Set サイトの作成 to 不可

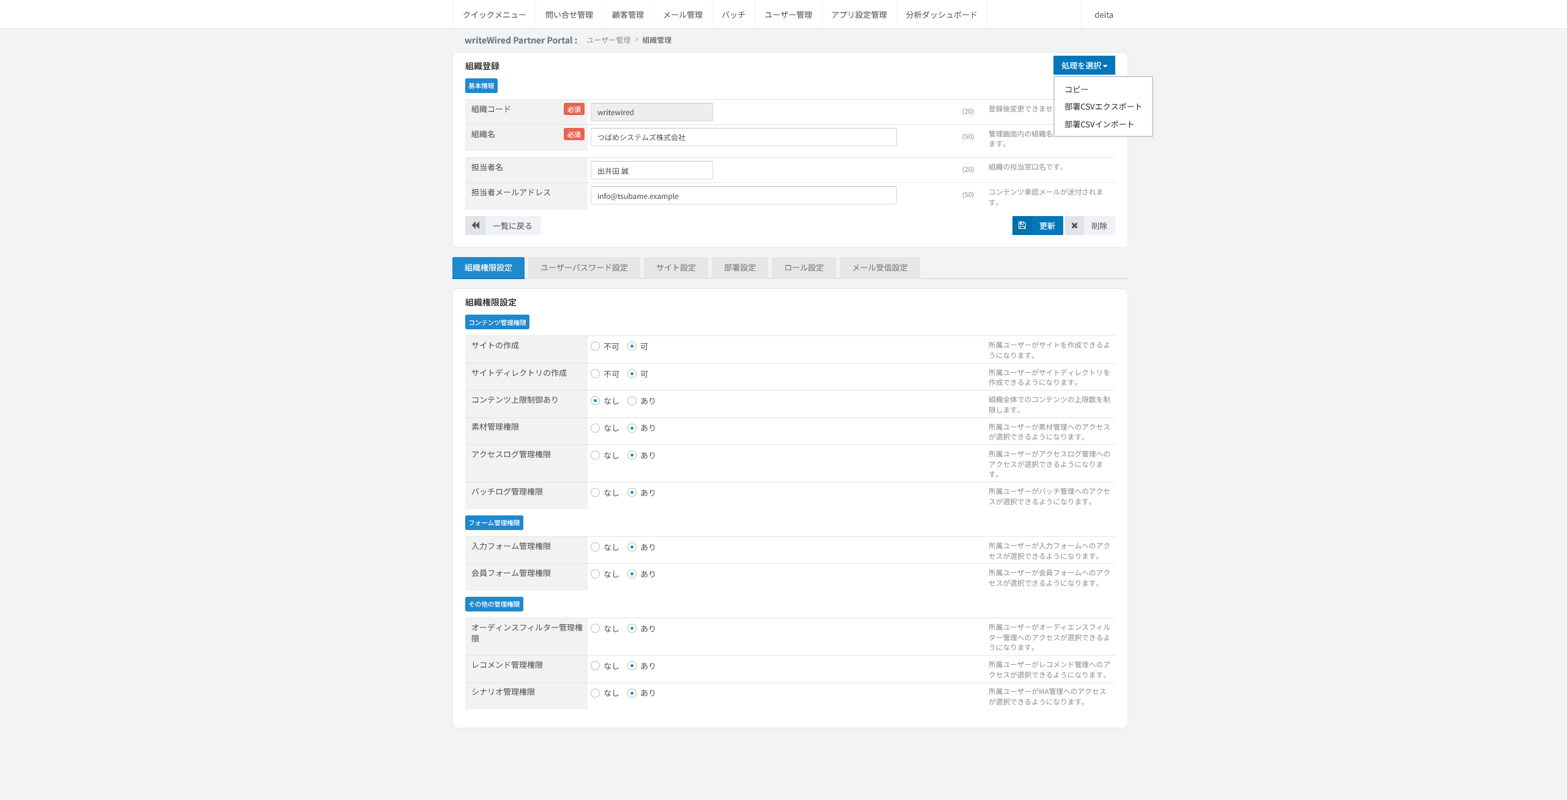tap(595, 346)
